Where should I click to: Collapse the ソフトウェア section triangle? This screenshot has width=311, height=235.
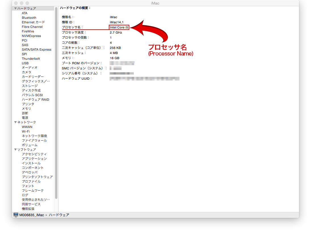coord(15,149)
